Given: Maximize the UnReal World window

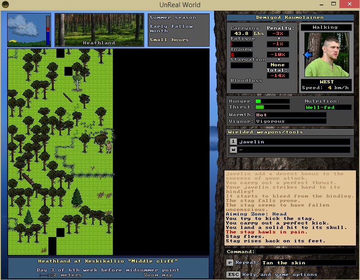Looking at the screenshot, I should coord(334,4).
